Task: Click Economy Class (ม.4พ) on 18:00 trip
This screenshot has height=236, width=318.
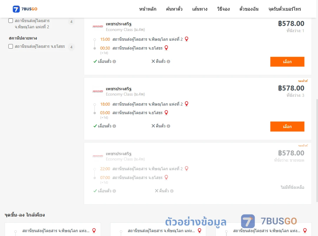Action: coord(125,94)
